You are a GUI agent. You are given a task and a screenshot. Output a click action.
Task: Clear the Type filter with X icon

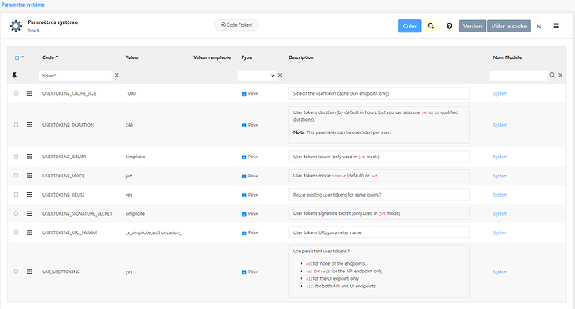280,75
